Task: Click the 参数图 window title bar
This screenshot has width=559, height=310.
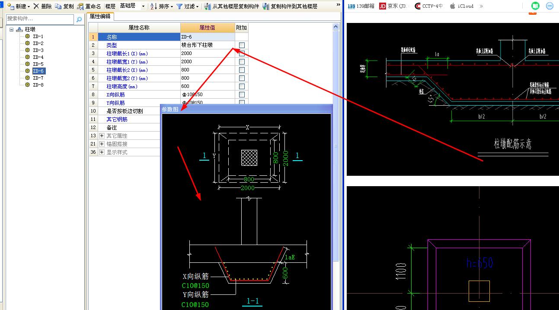Action: click(246, 109)
